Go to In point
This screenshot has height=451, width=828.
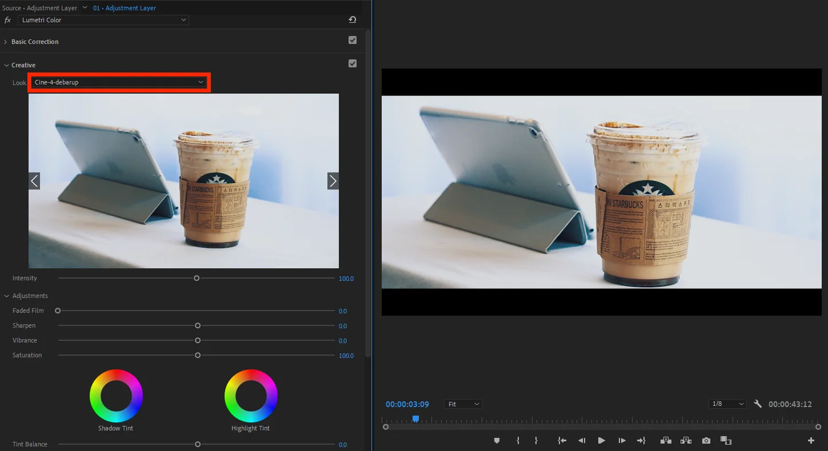[x=562, y=441]
